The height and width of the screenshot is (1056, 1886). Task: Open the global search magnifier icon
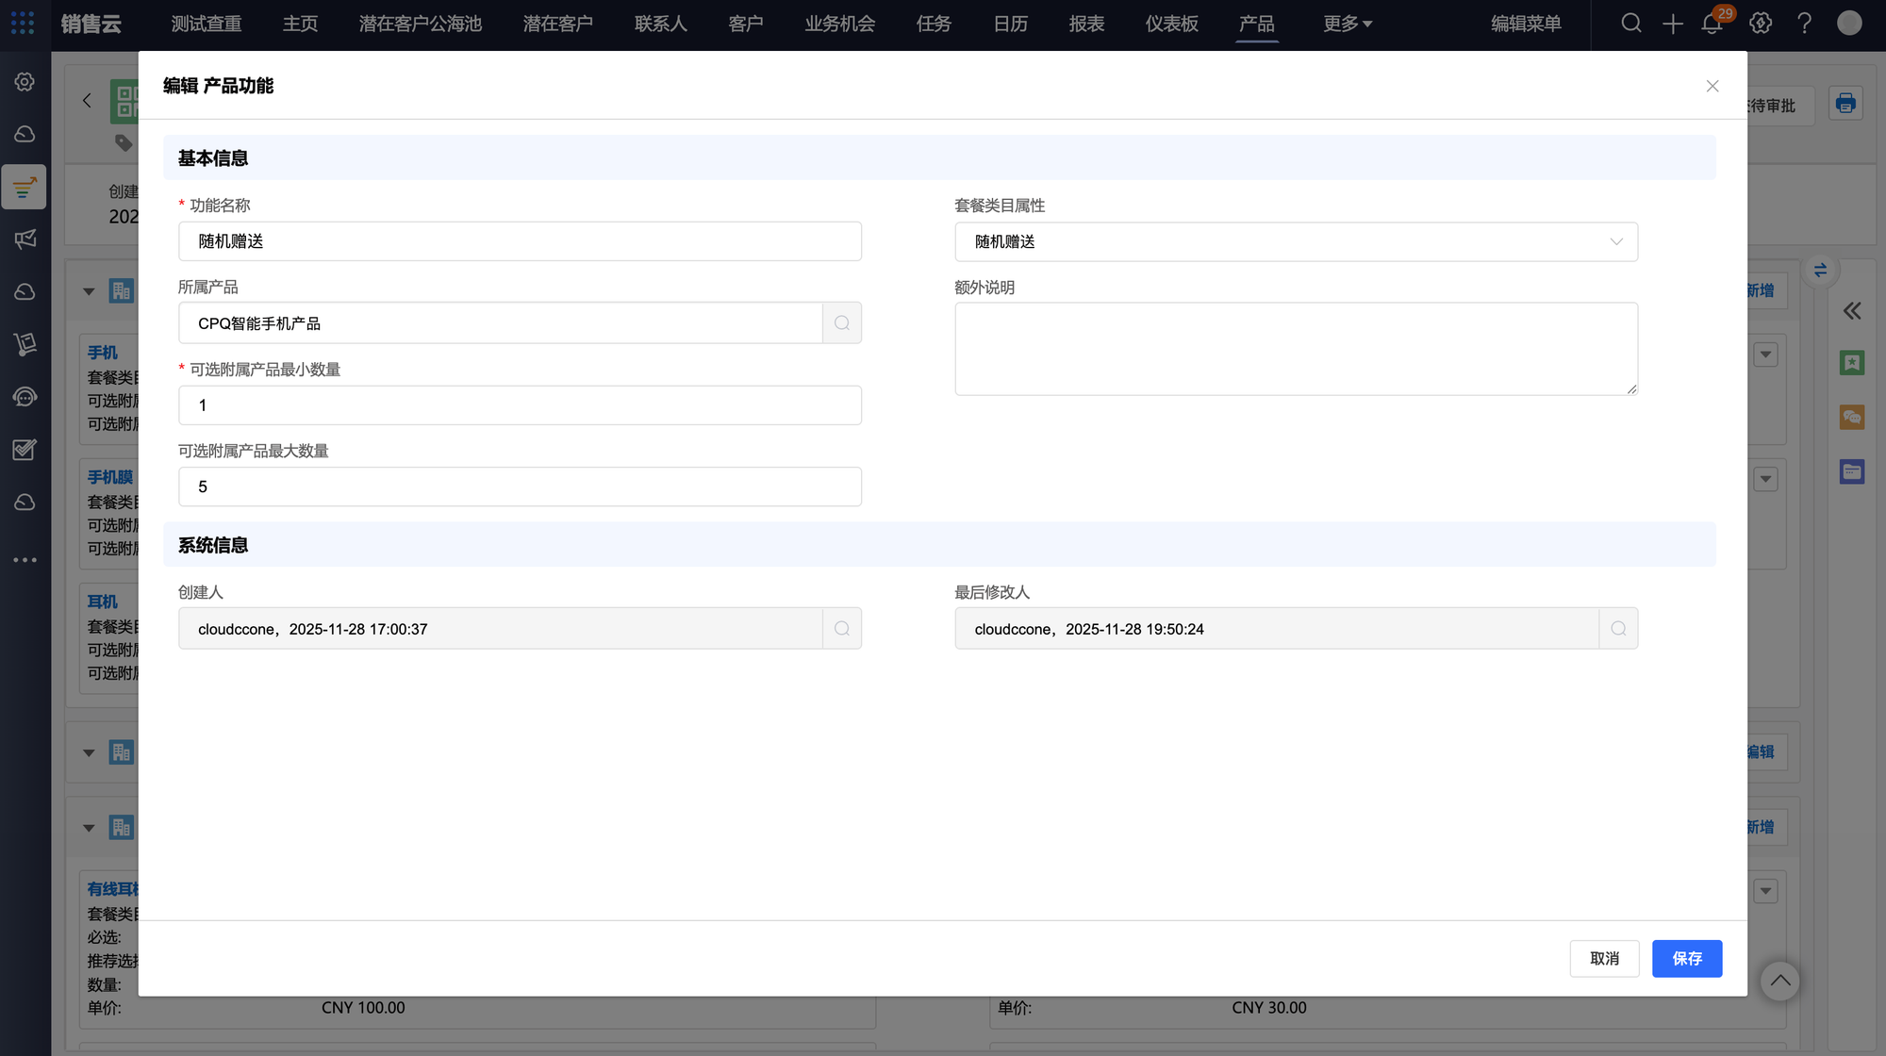coord(1630,24)
